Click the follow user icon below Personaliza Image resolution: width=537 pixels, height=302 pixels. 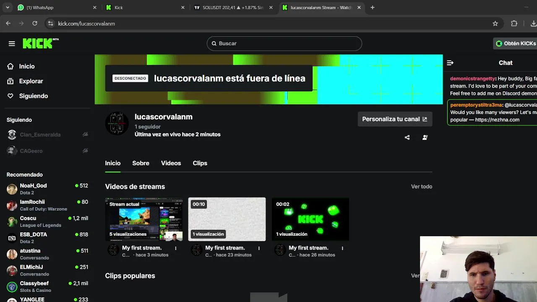tap(425, 138)
